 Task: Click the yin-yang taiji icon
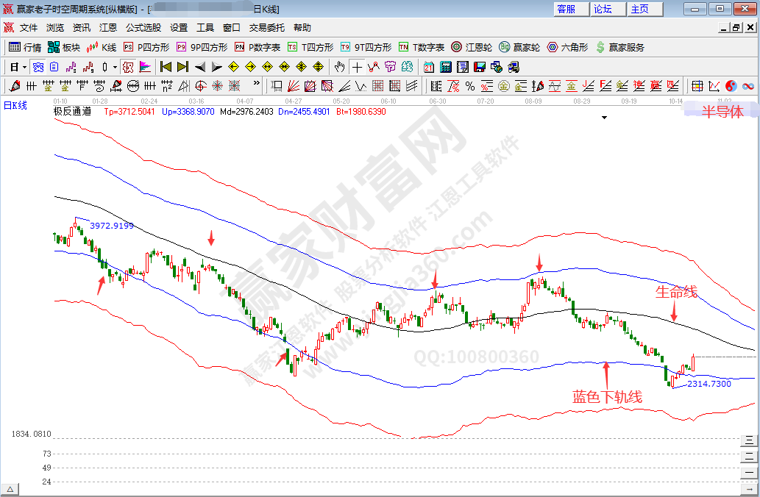pyautogui.click(x=731, y=86)
